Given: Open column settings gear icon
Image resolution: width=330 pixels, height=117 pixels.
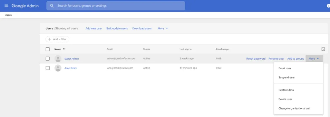Looking at the screenshot, I should click(x=323, y=49).
